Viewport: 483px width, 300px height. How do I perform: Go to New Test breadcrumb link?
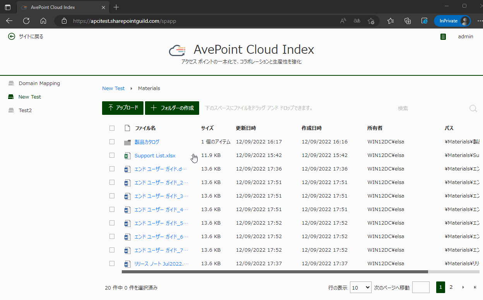(113, 88)
